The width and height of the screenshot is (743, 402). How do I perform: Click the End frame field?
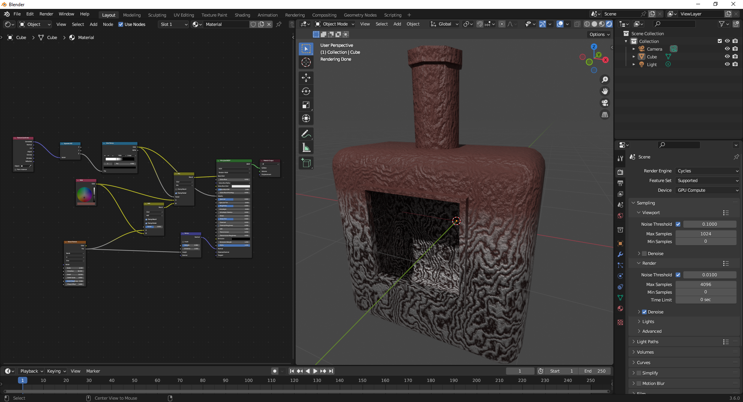point(595,371)
